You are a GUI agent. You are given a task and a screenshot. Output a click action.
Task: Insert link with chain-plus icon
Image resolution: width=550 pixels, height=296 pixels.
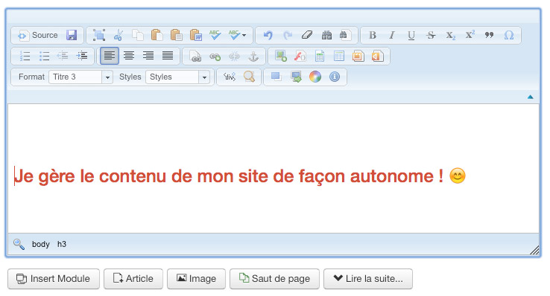pyautogui.click(x=215, y=56)
